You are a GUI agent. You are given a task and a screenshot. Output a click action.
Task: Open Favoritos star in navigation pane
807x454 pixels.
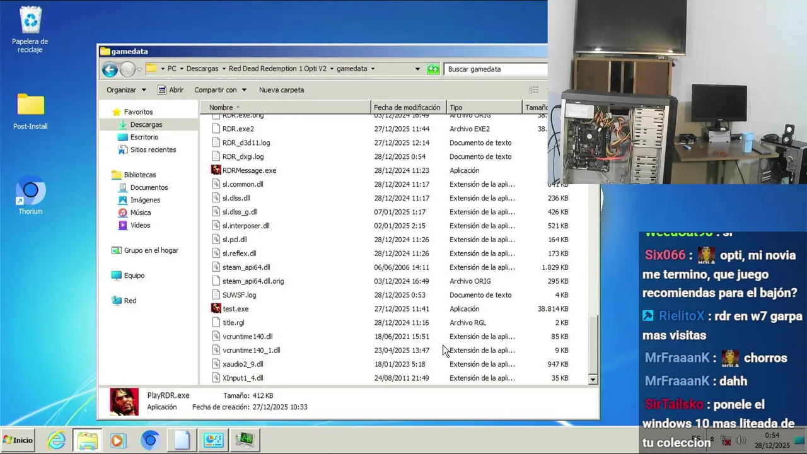(117, 112)
